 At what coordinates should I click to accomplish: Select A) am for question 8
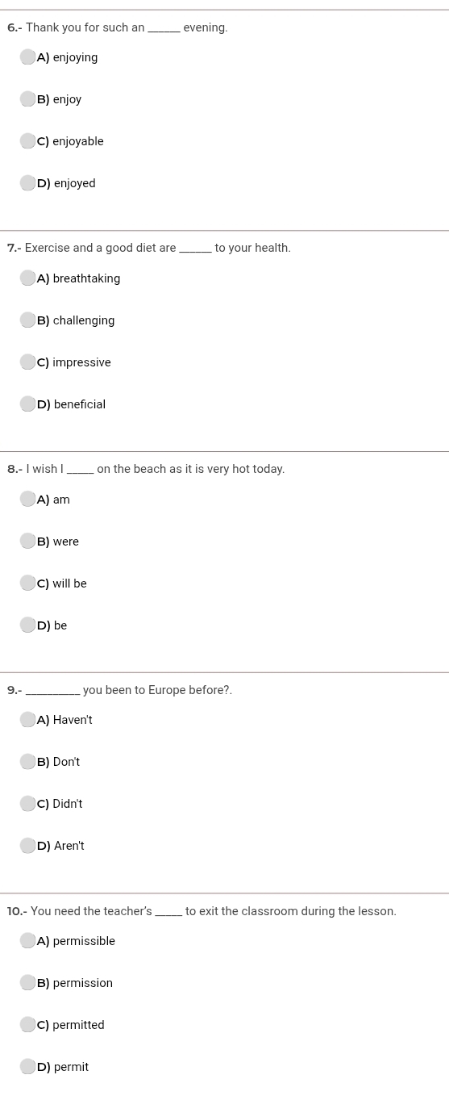[x=28, y=500]
